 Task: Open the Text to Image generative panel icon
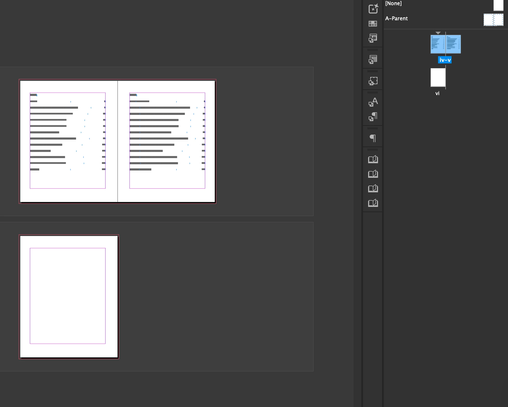click(373, 9)
